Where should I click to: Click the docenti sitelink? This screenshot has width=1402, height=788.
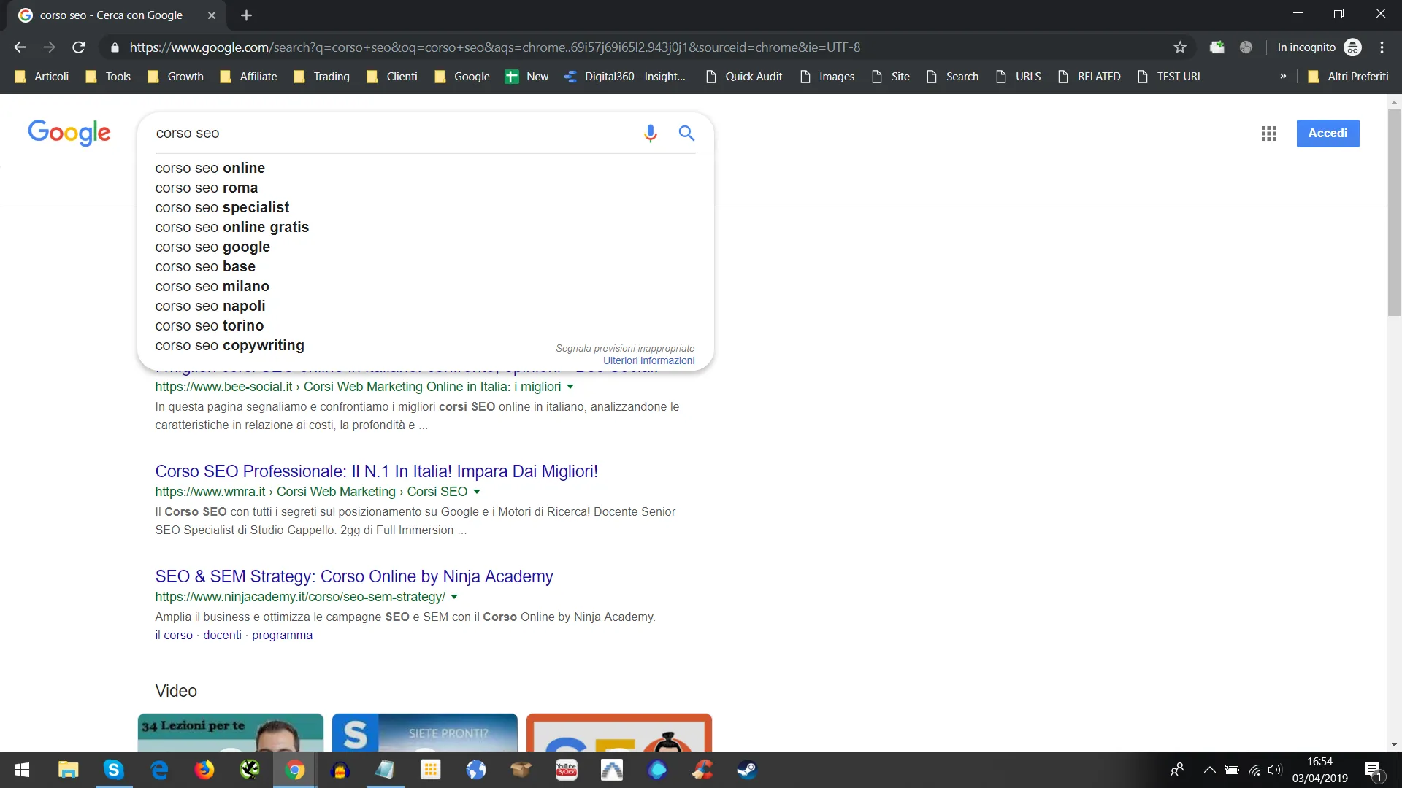222,635
